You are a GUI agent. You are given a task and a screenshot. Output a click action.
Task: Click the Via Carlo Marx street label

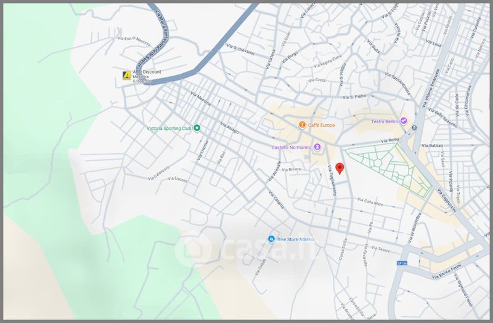(372, 201)
